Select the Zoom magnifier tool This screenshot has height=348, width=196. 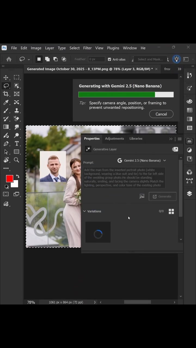click(x=17, y=160)
